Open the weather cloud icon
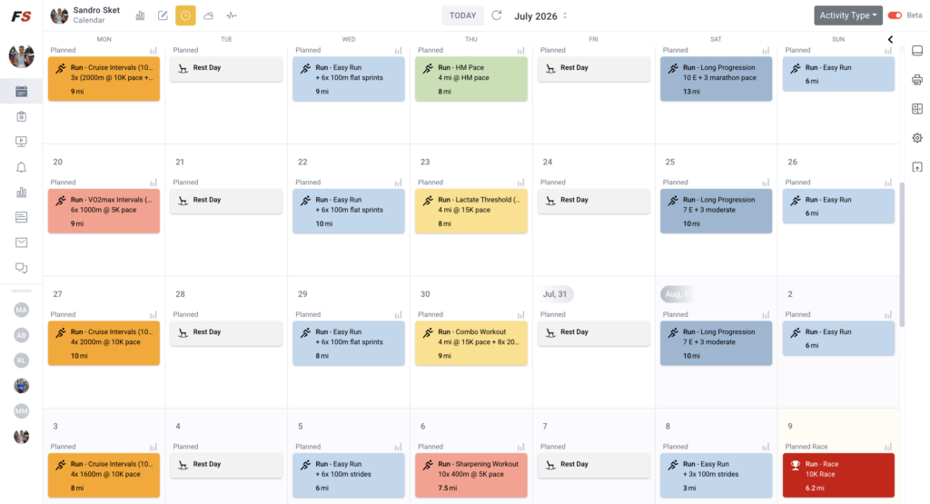The height and width of the screenshot is (504, 930). click(208, 16)
